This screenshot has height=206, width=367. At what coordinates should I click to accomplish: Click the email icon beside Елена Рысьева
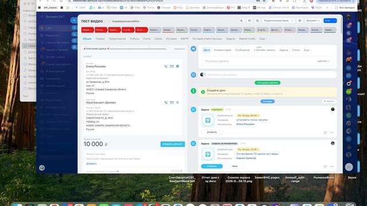click(x=172, y=66)
